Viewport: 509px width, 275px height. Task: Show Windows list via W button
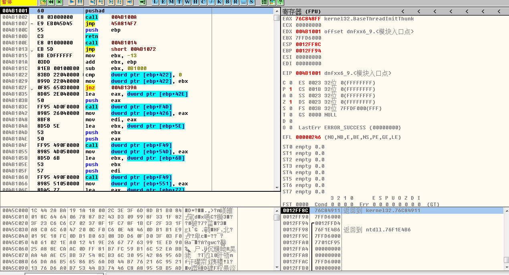187,2
